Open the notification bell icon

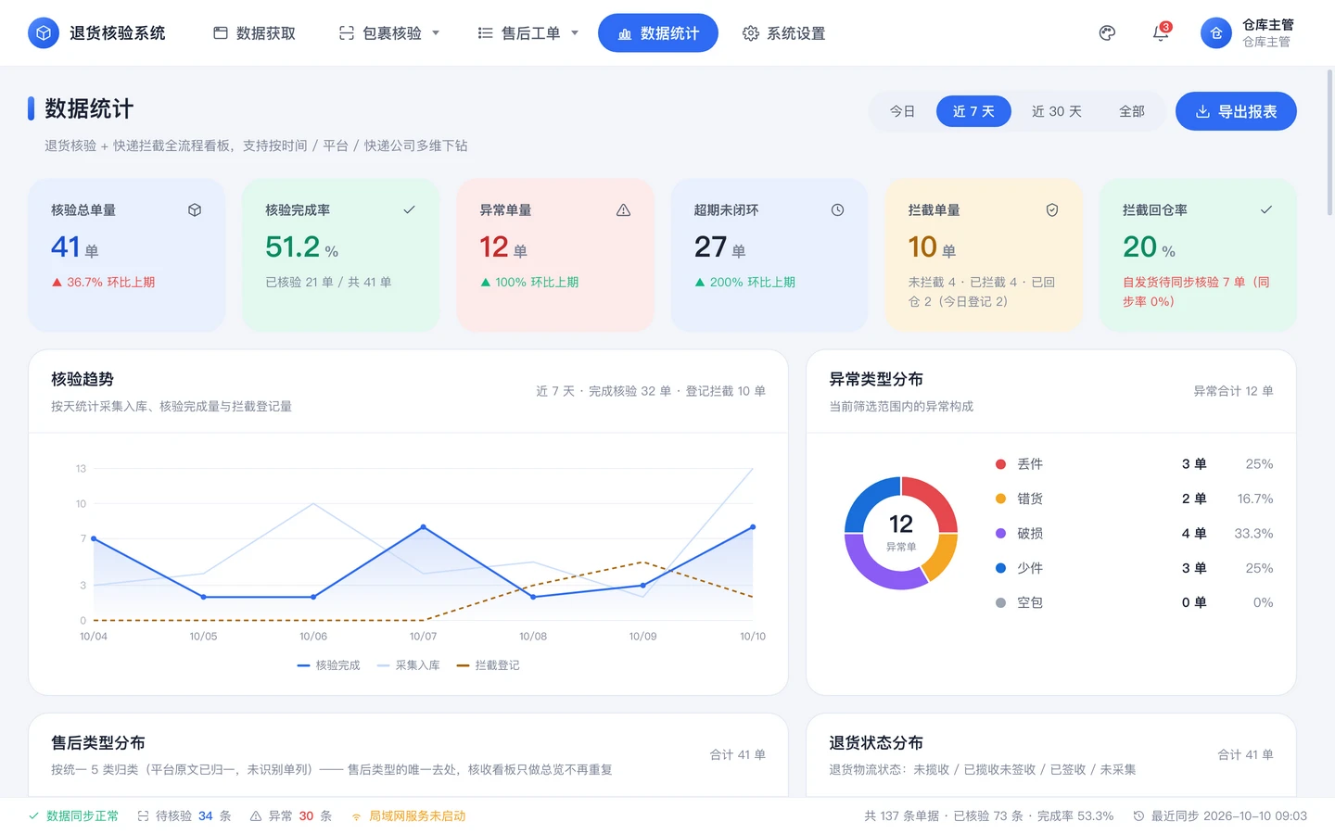tap(1161, 33)
